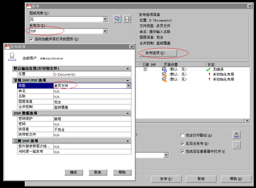Enable 包含打印戳记 checkbox
Viewport: 256px width, 188px height.
[182, 135]
